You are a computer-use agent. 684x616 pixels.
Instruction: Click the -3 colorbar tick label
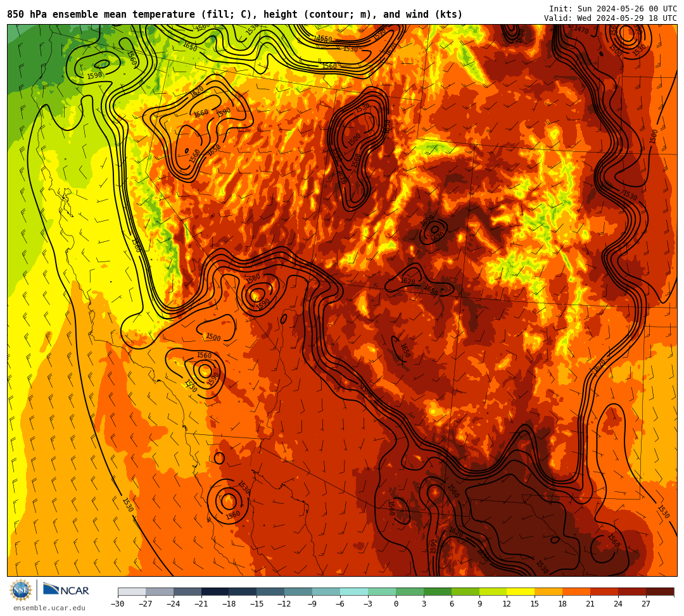click(368, 604)
